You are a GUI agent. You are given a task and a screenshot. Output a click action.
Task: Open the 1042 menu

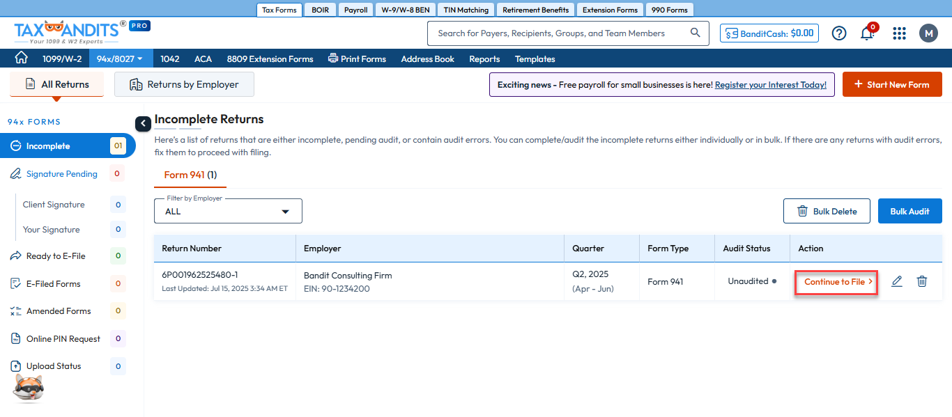170,58
